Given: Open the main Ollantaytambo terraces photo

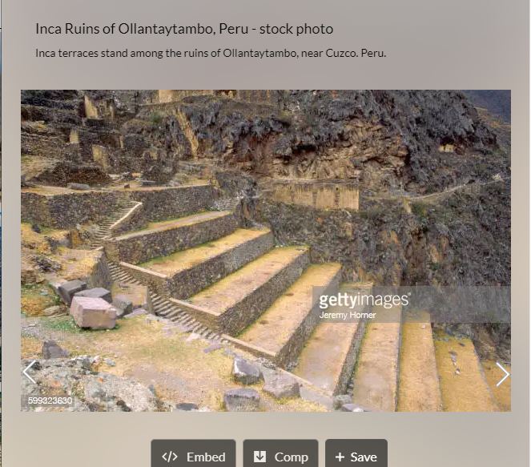Looking at the screenshot, I should (266, 251).
